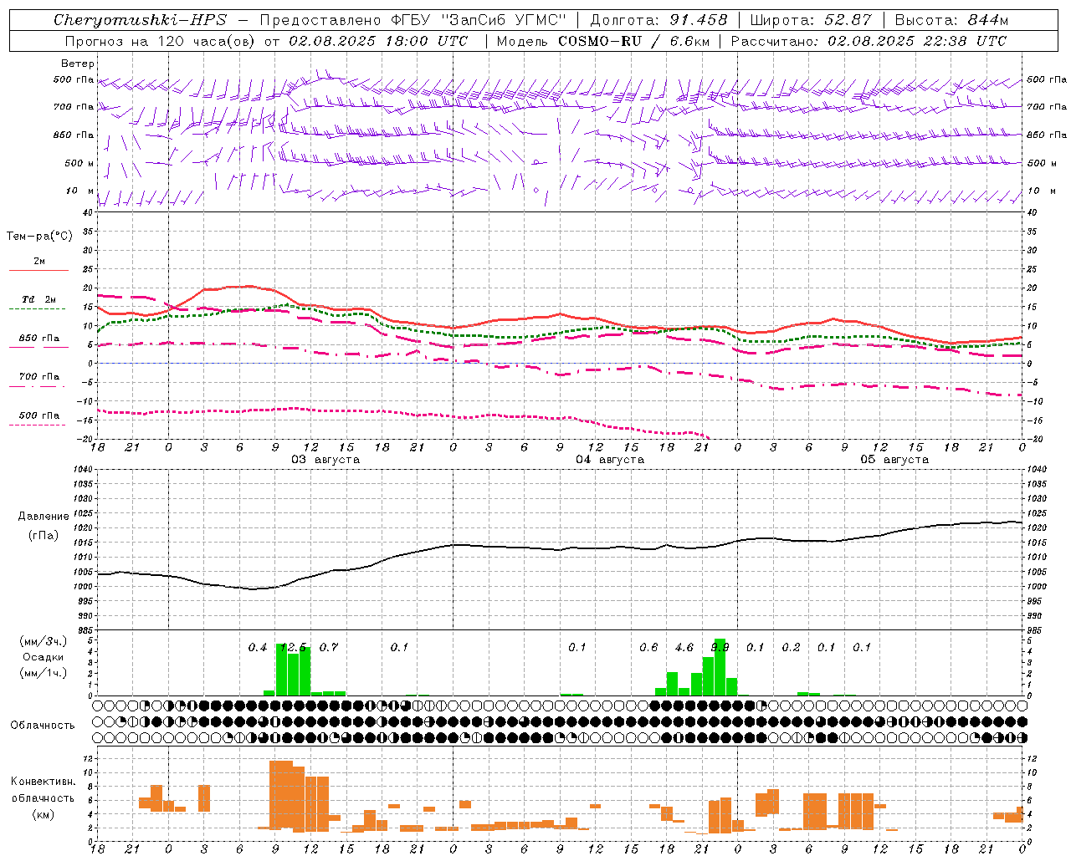
Task: Click the 05 августа date label
Action: click(x=894, y=459)
